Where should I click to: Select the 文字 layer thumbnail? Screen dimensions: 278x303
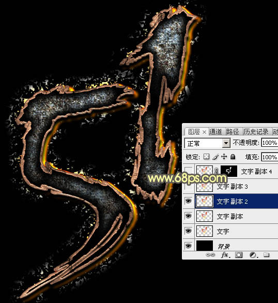[x=205, y=231]
